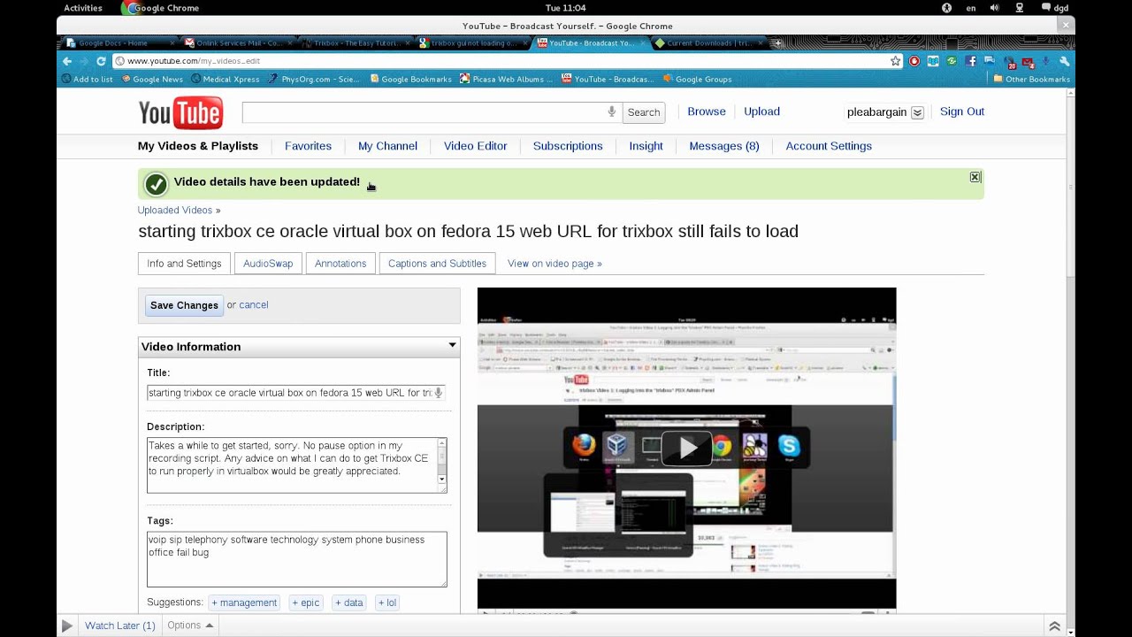Open Favorites section

(x=308, y=146)
